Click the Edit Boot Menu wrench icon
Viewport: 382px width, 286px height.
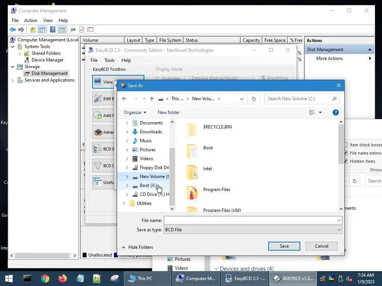pos(98,98)
